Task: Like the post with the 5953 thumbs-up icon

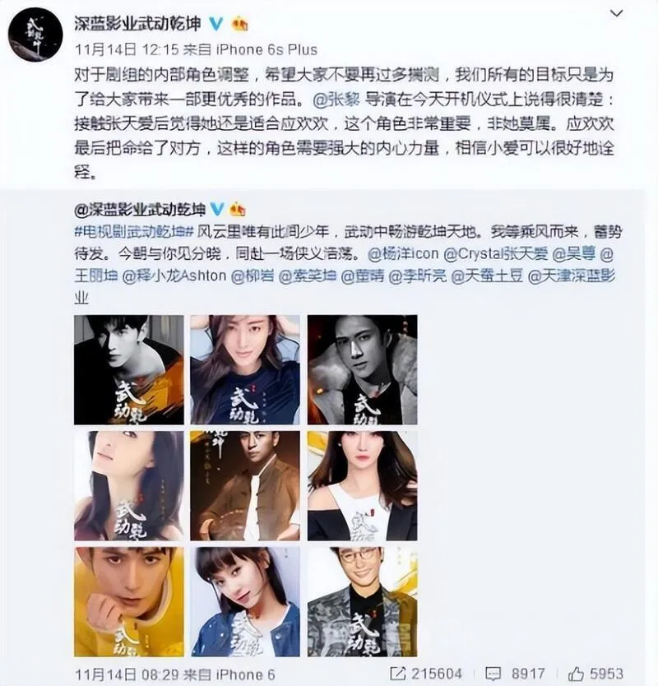Action: [577, 674]
